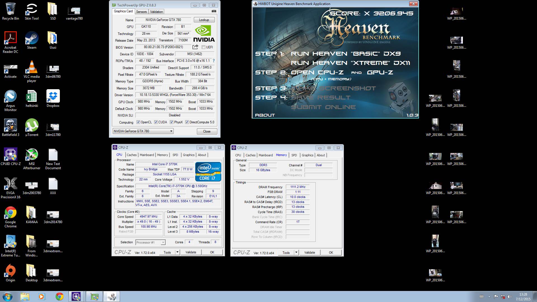Click the GPU-Z BIOS share icon

tap(195, 47)
